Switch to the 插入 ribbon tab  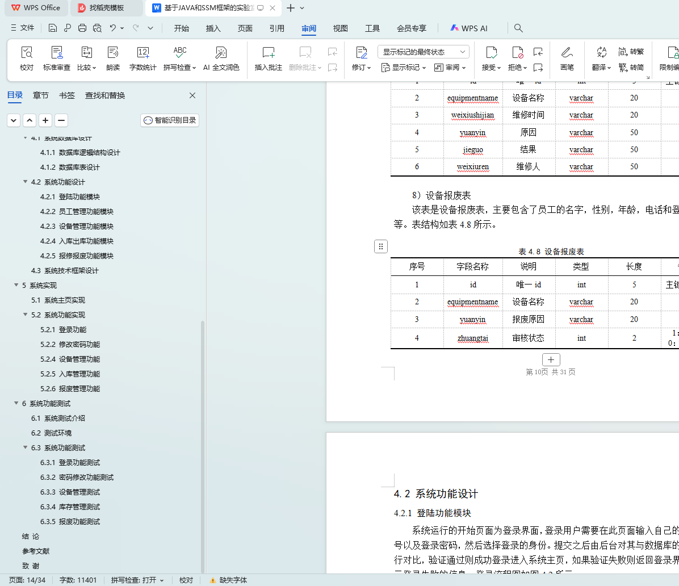pyautogui.click(x=213, y=28)
